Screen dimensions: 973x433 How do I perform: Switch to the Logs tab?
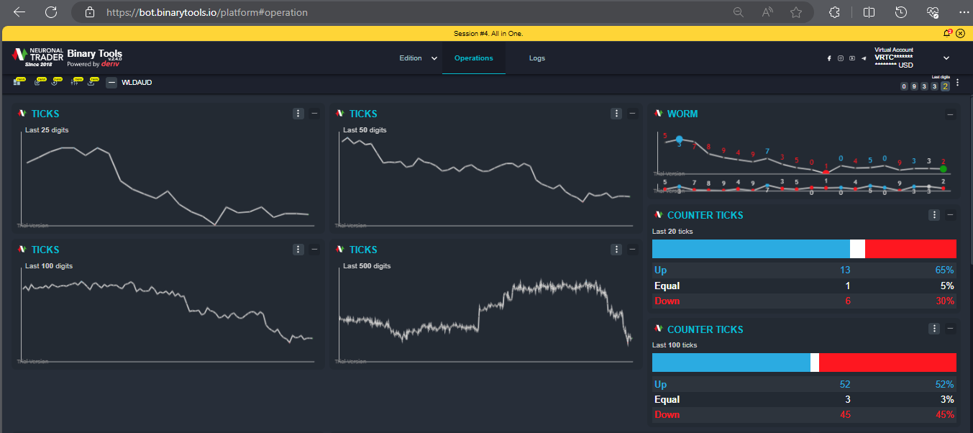(x=536, y=58)
